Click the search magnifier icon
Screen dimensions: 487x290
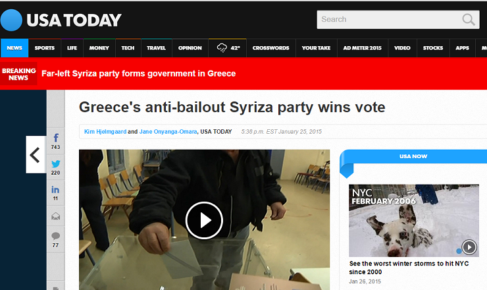pos(469,20)
